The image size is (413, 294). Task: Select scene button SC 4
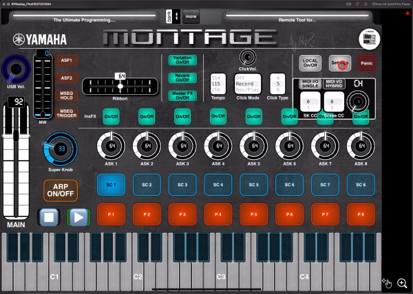218,185
